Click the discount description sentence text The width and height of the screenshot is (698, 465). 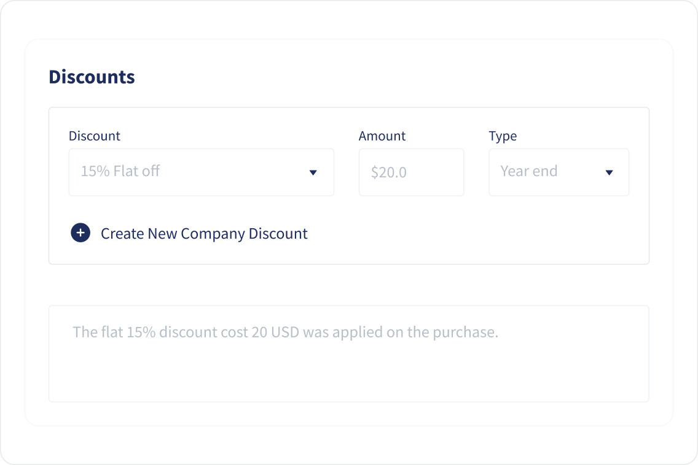285,332
